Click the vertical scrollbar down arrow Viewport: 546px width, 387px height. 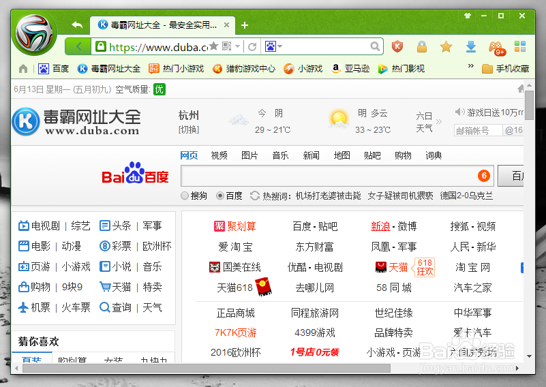tap(529, 356)
